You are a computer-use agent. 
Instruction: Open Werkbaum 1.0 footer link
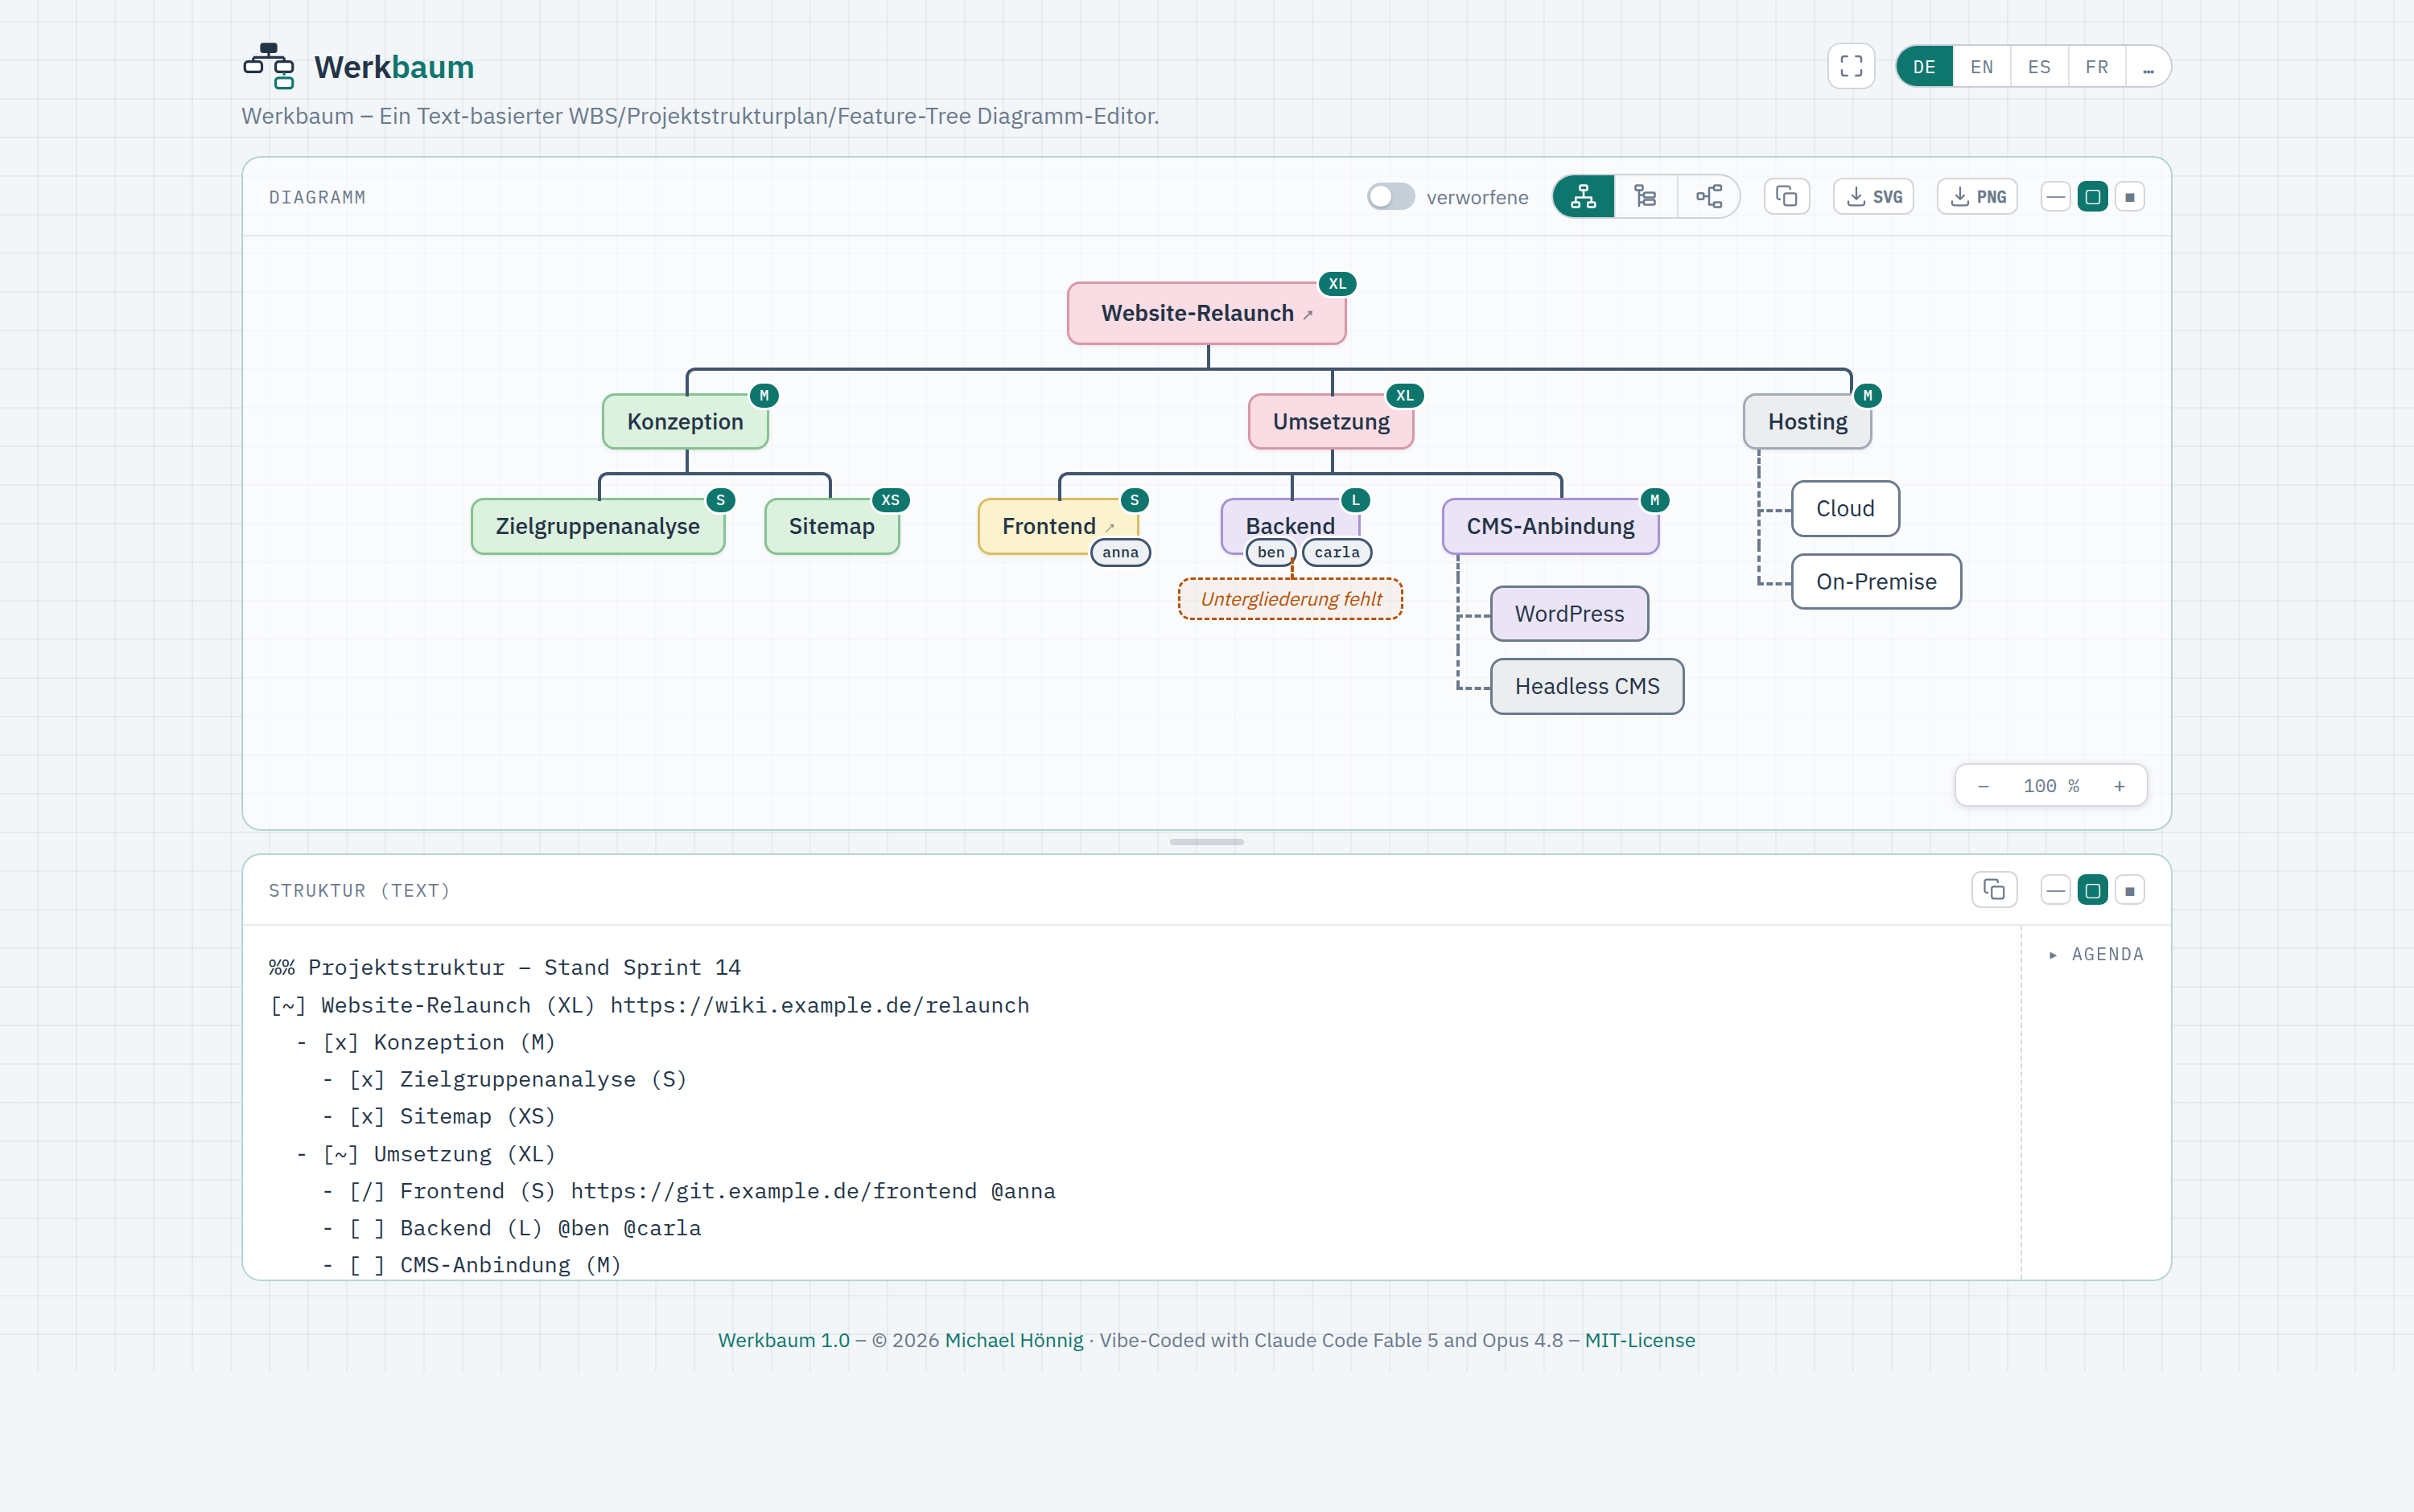pos(783,1340)
